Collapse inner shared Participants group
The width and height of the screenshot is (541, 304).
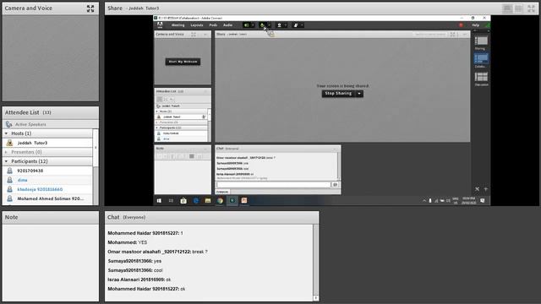pos(157,128)
